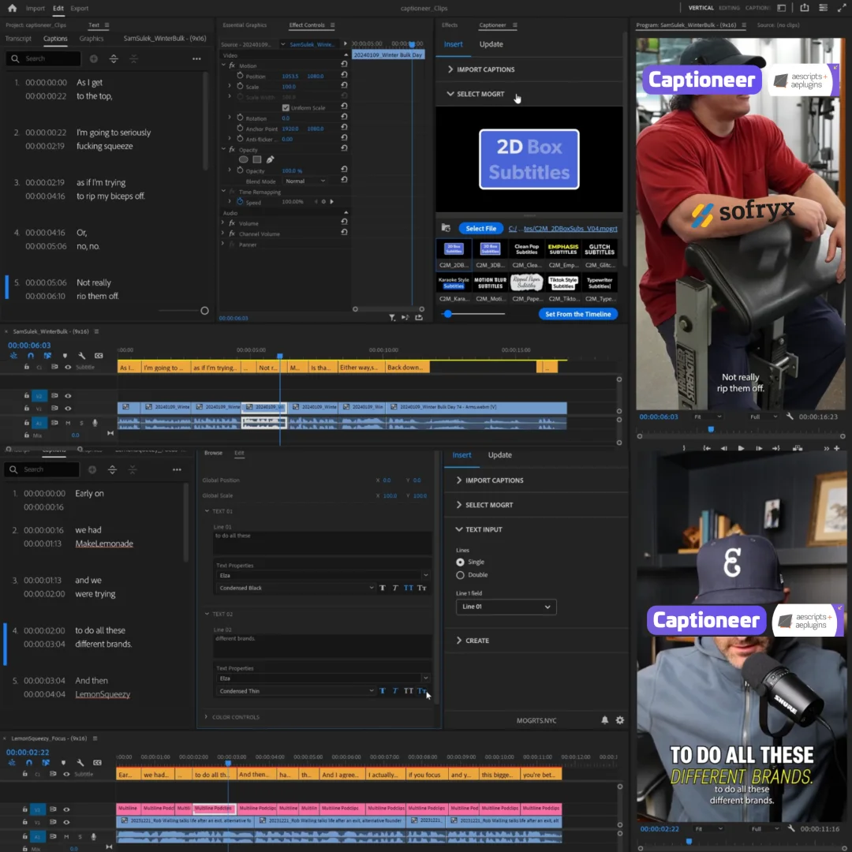Toggle the Uniform Scale checkbox
This screenshot has height=852, width=852.
pyautogui.click(x=286, y=107)
